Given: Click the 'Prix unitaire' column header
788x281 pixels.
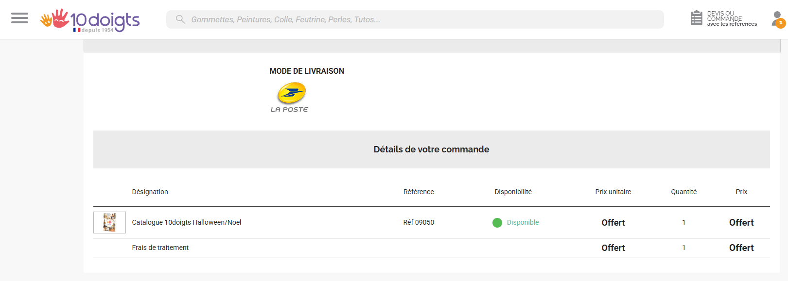Looking at the screenshot, I should pyautogui.click(x=613, y=192).
